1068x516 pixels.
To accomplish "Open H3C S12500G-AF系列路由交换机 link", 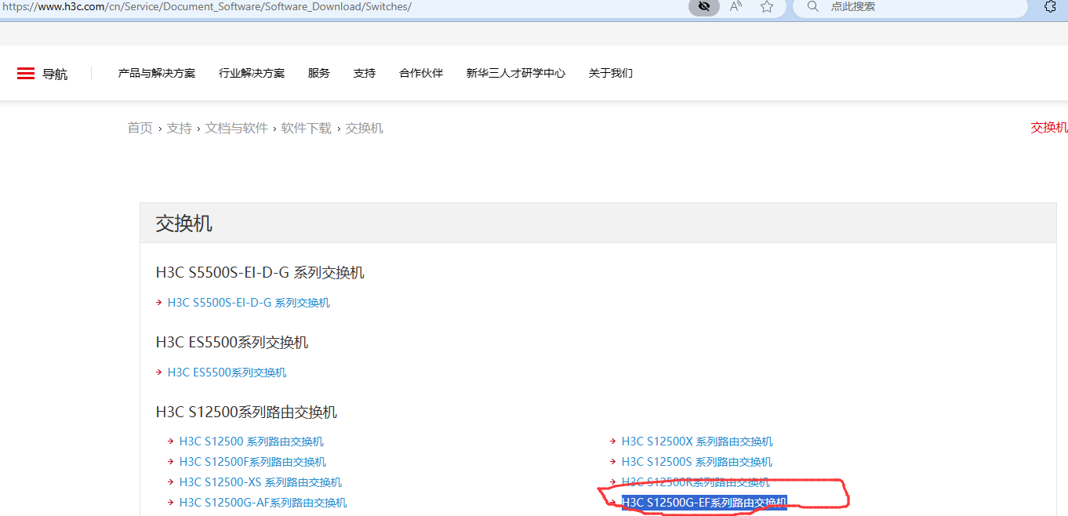I will (263, 503).
